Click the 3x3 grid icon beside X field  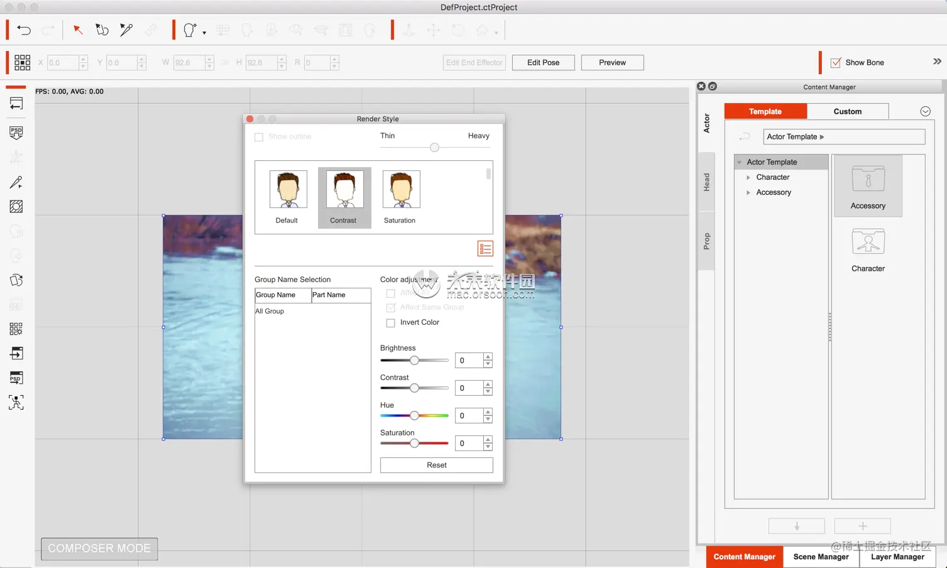pos(22,62)
